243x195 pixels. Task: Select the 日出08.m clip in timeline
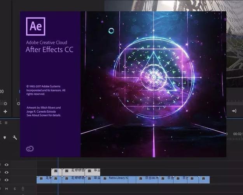click(x=147, y=180)
